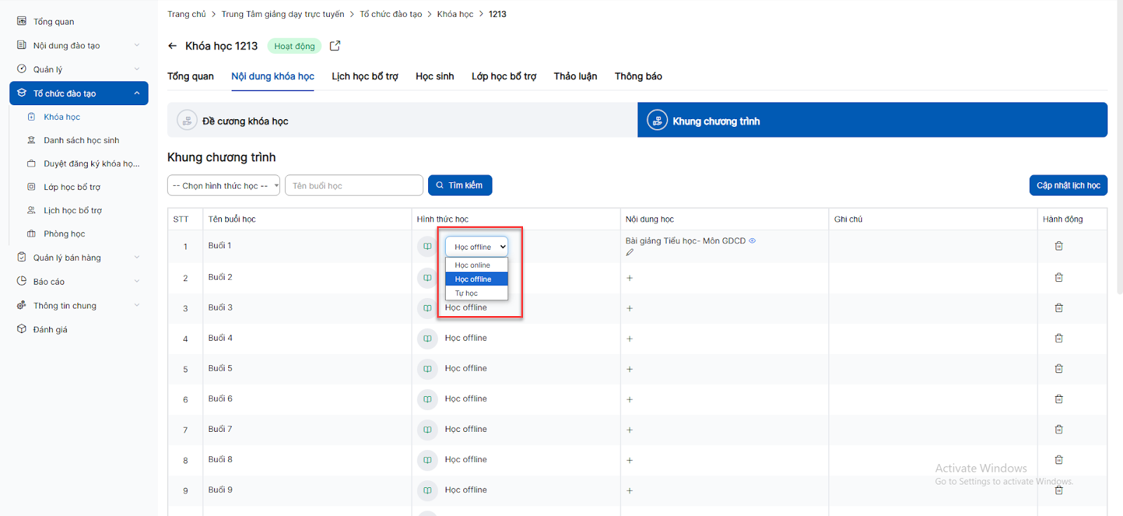Expand Quản lý bán hàng sidebar menu
This screenshot has height=516, width=1123.
(137, 257)
